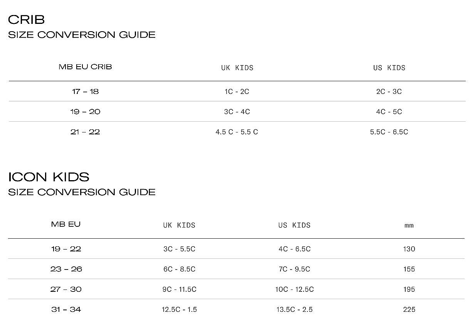Click the CRIB heading
The height and width of the screenshot is (328, 470).
[x=27, y=20]
